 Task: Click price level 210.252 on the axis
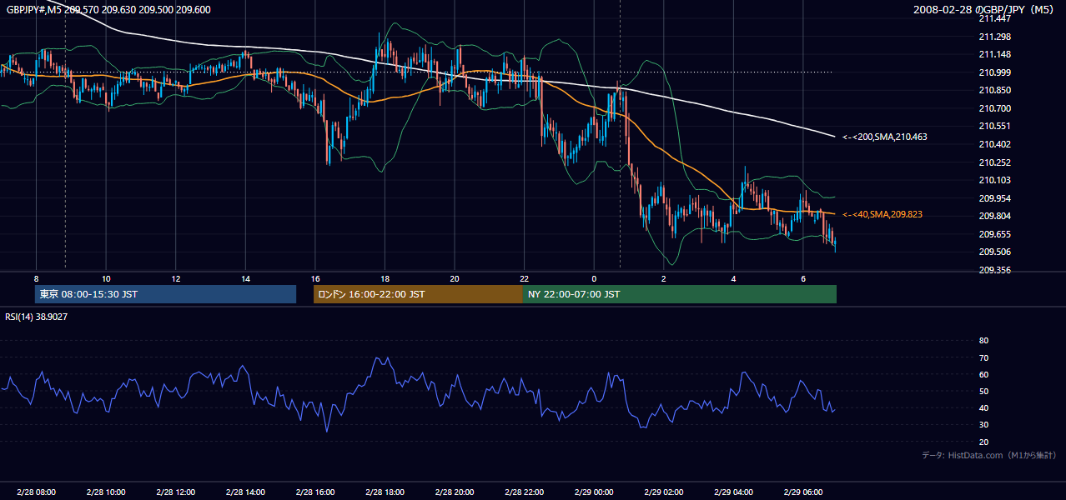(x=995, y=162)
